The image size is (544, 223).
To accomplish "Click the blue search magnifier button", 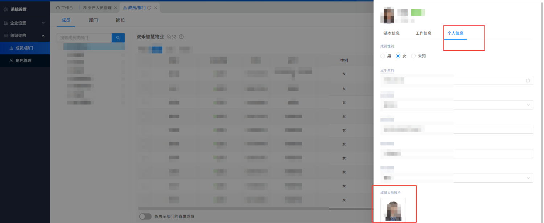I will (118, 38).
